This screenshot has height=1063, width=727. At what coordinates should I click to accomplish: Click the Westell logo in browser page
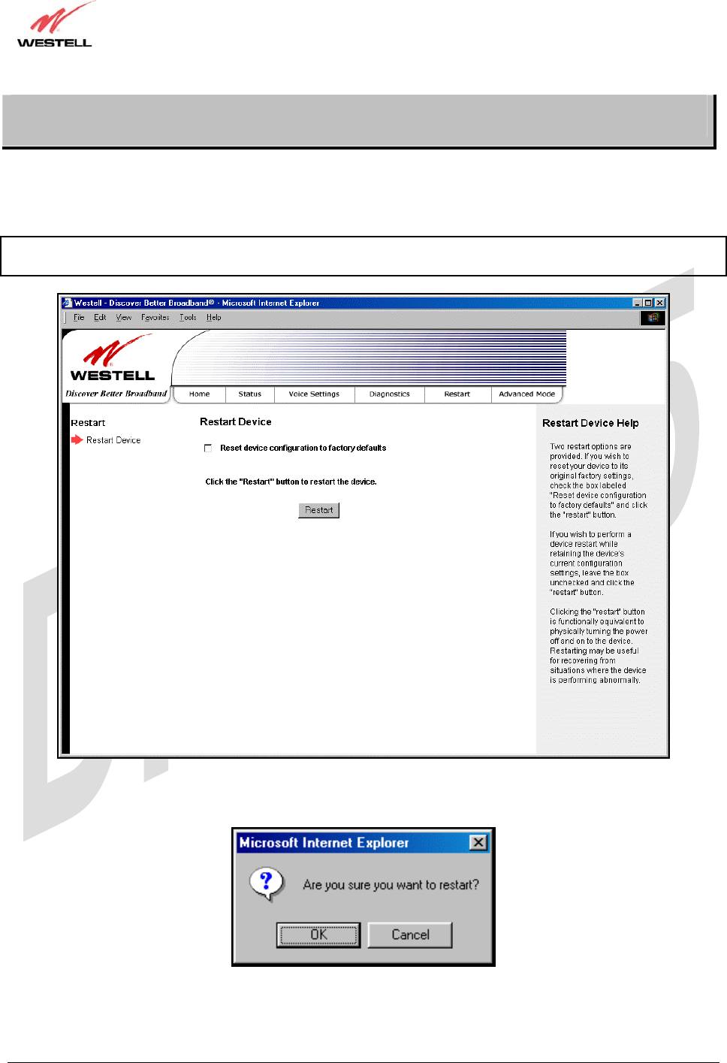(x=113, y=359)
